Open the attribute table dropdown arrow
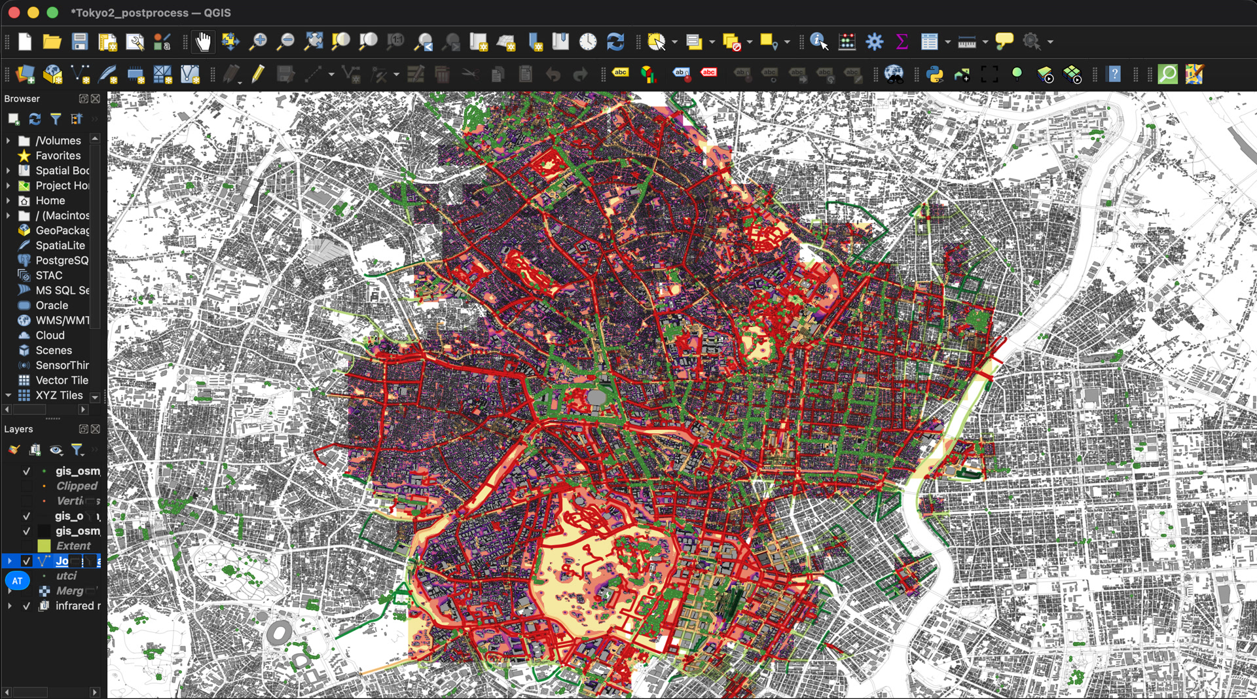Screen dimensions: 1257x699 [x=947, y=42]
